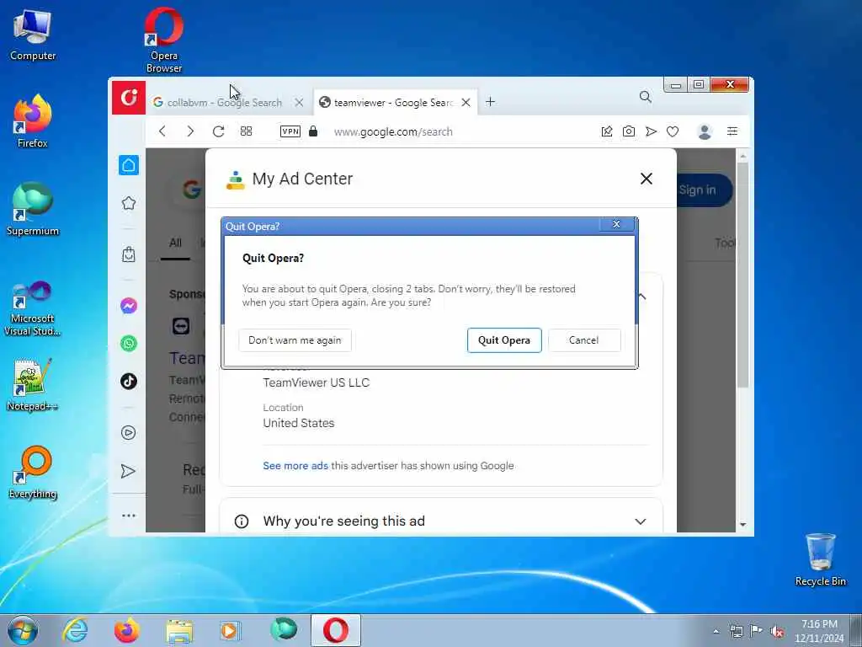Open the sidebar Player icon
862x647 pixels.
click(x=128, y=432)
